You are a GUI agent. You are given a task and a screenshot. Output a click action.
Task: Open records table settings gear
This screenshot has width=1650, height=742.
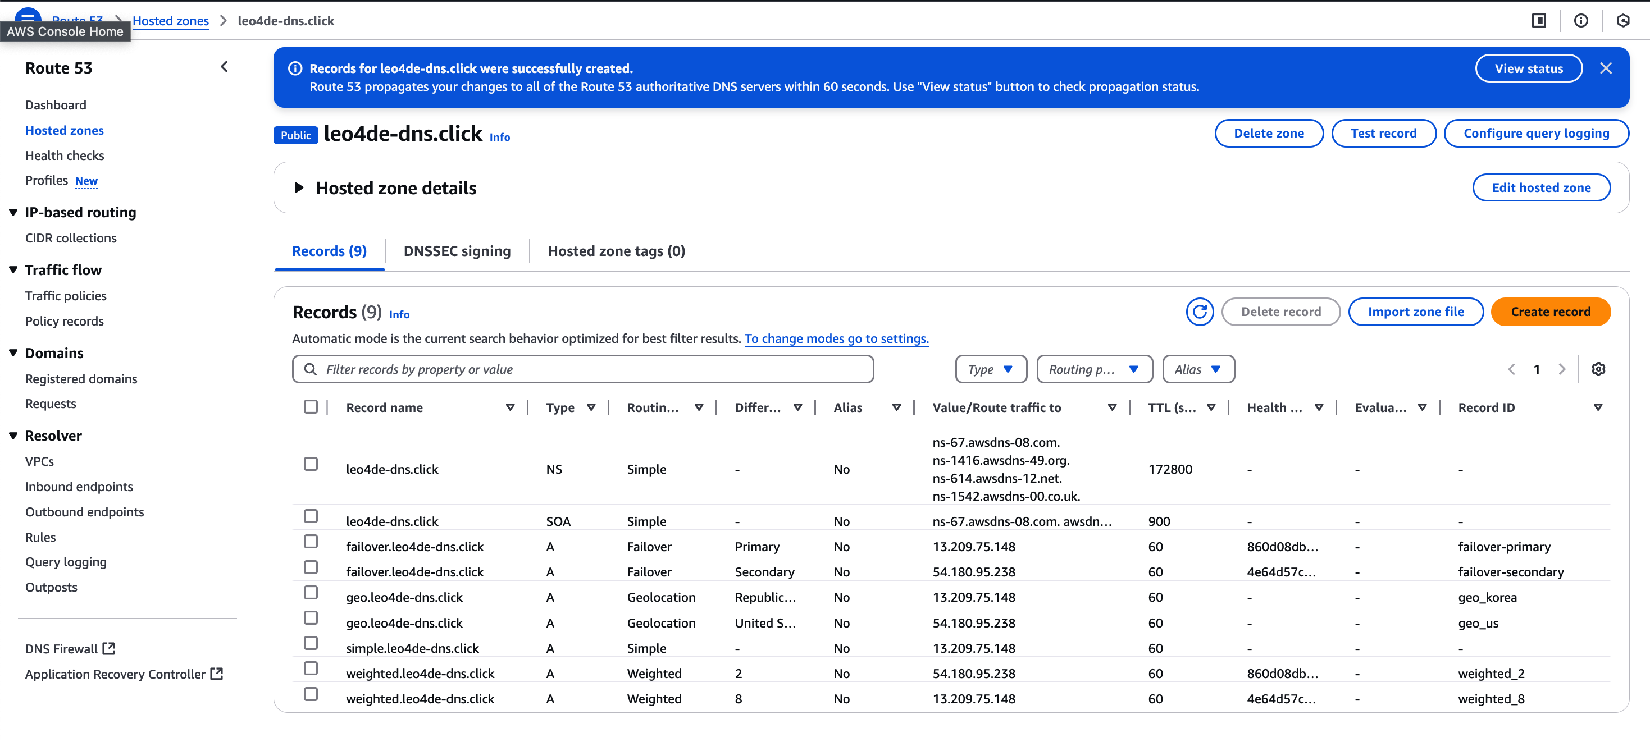(1599, 369)
